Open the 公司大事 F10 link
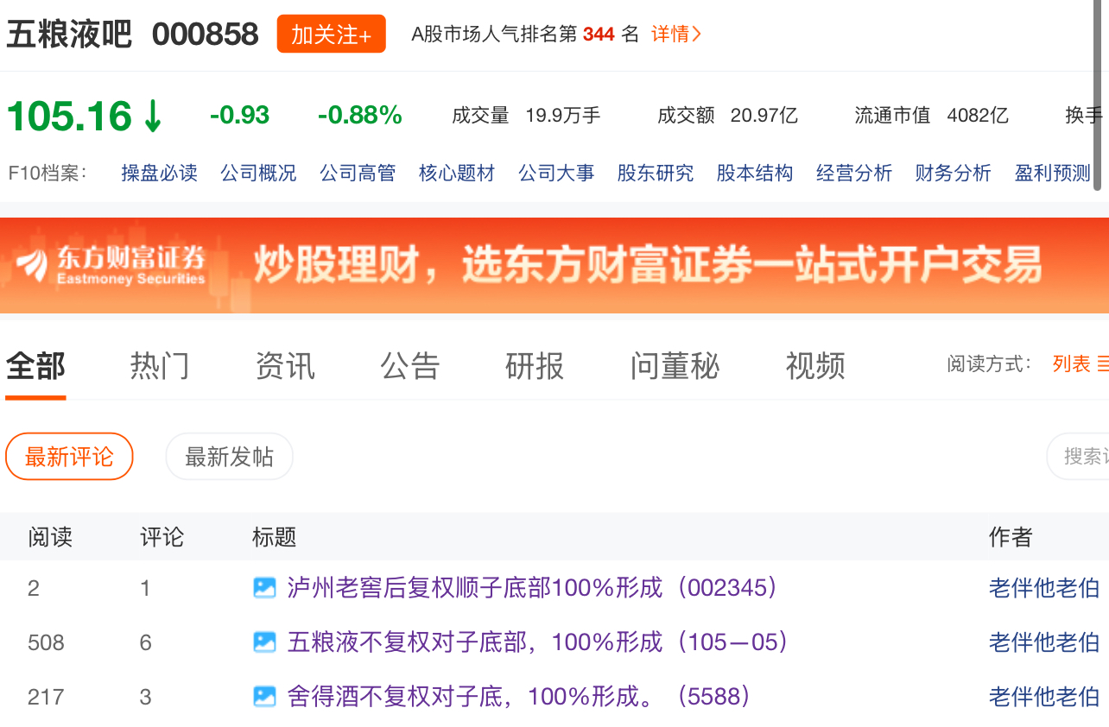This screenshot has height=727, width=1109. (x=556, y=173)
